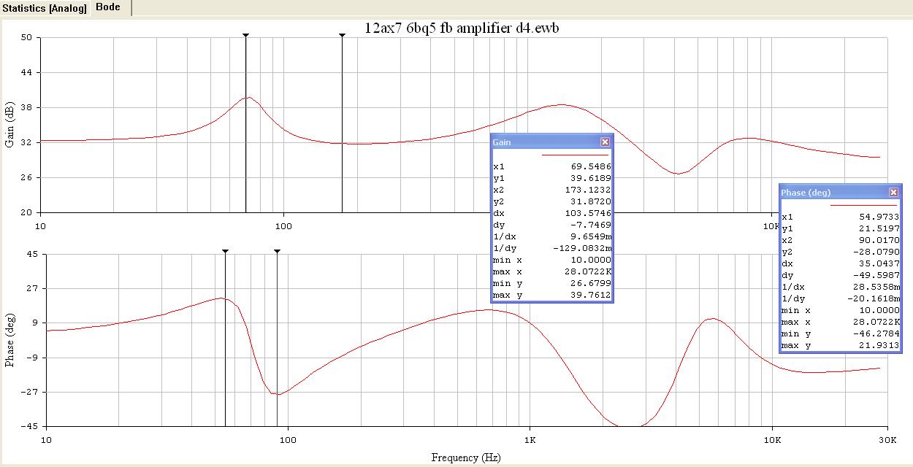Screen dimensions: 913x467
Task: Select second cursor marker on gain plot
Action: tap(342, 35)
